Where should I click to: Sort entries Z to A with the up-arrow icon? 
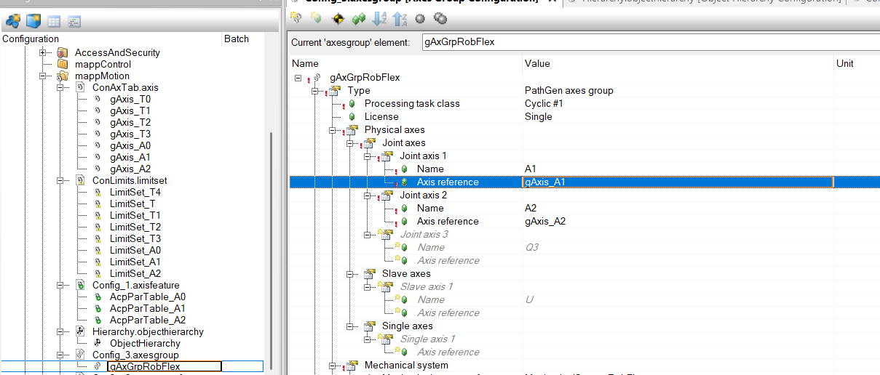tap(399, 18)
